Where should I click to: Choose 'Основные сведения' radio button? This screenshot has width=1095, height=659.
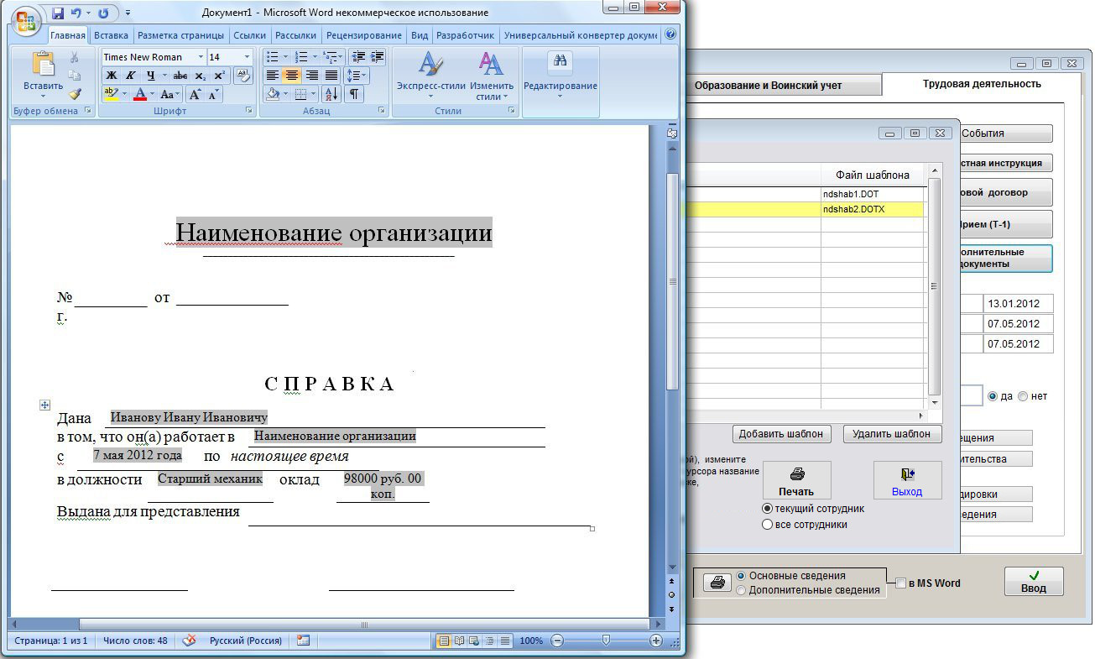coord(741,576)
